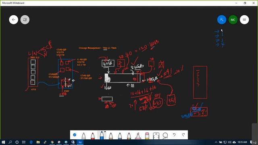
Task: Click the 10:35 AM clock
Action: (242, 142)
